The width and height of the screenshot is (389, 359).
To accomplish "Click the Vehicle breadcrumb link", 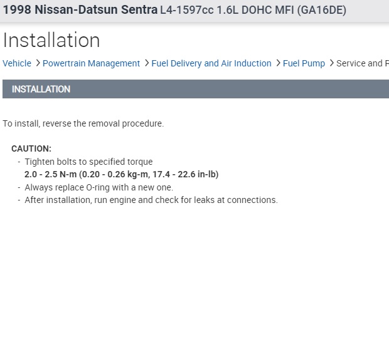I will point(17,63).
